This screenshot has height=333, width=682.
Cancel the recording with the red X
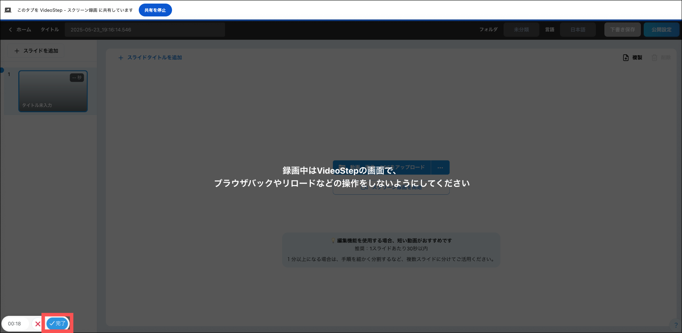coord(38,324)
